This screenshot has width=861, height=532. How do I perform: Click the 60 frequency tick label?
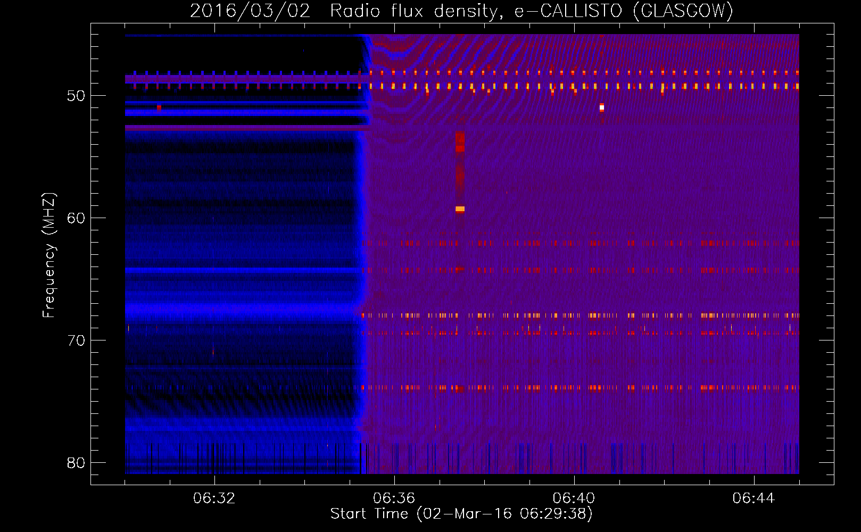76,218
